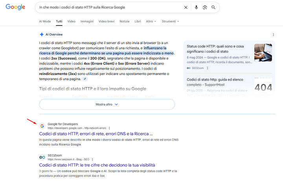Screen dimensions: 283x181
Task: Click the Google for Developers favicon
Action: [42, 126]
